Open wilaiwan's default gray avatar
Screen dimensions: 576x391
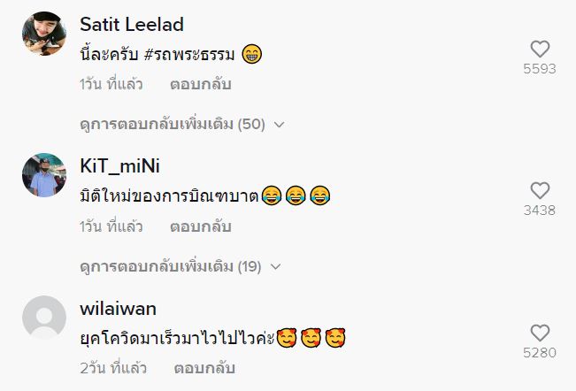(x=44, y=318)
